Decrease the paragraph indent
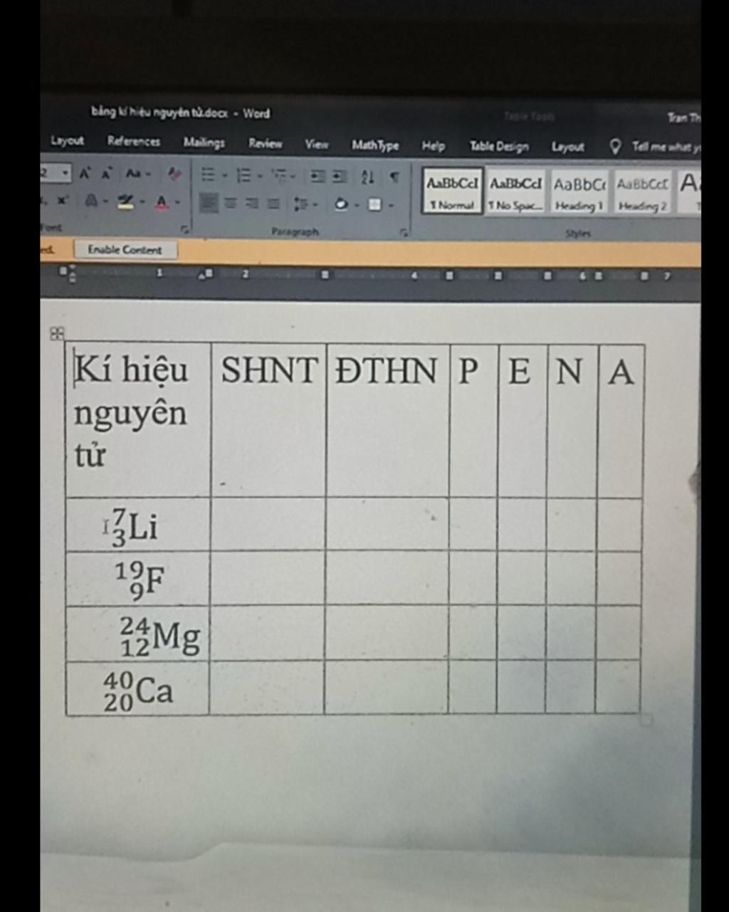Viewport: 729px width, 912px height. pyautogui.click(x=318, y=176)
